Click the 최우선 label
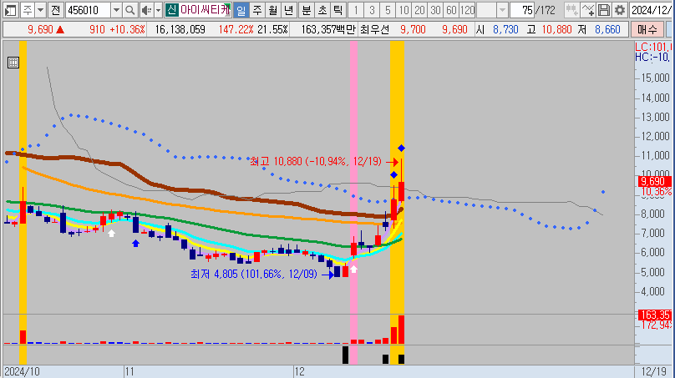 click(374, 30)
